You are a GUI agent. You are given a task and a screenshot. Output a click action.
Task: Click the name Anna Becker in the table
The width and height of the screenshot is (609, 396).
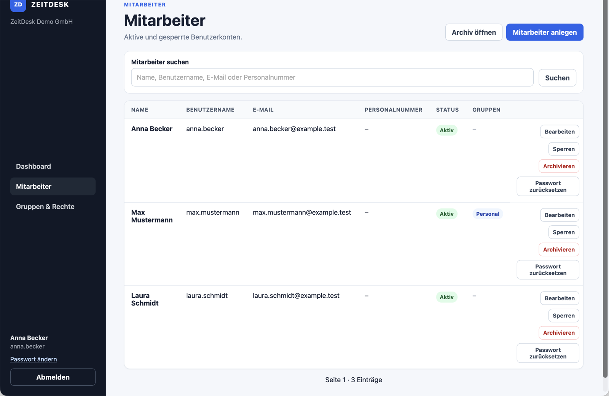pos(152,129)
